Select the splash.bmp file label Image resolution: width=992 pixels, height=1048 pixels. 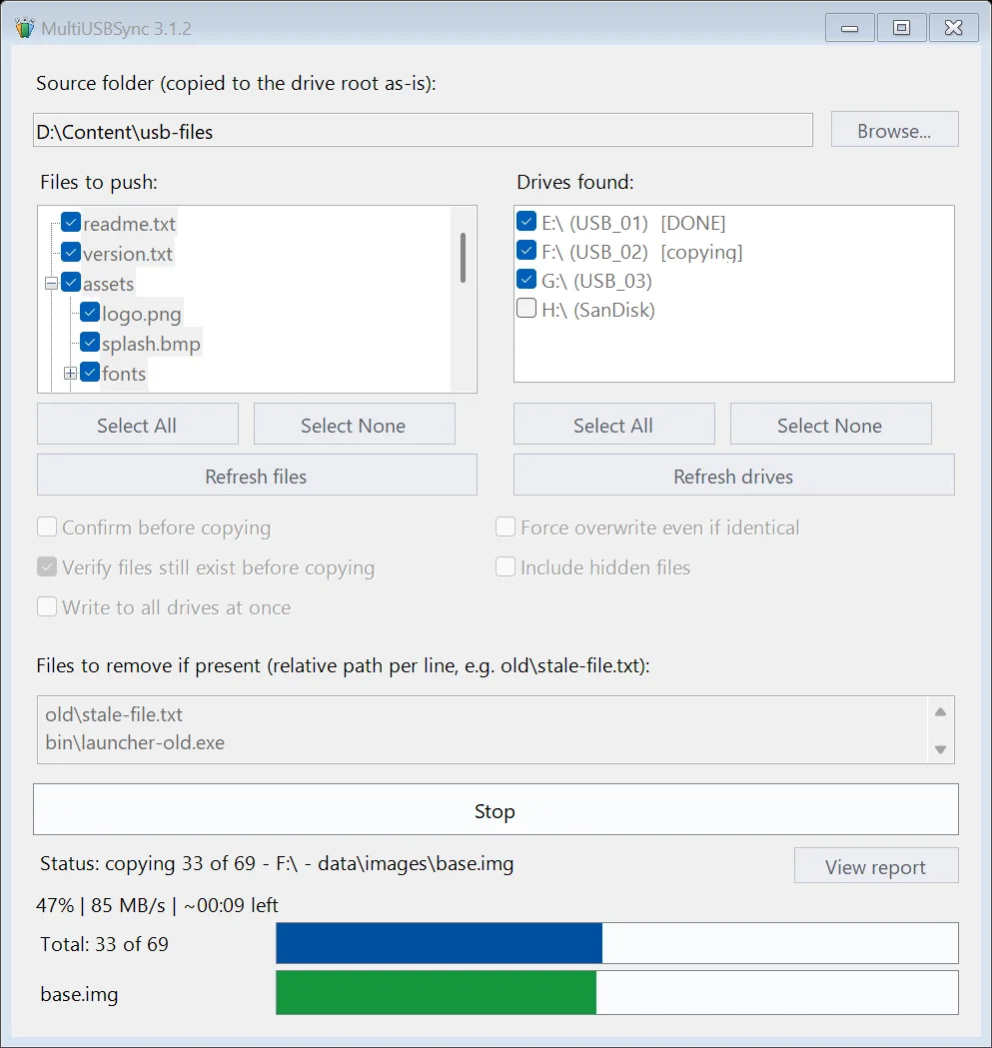click(151, 345)
